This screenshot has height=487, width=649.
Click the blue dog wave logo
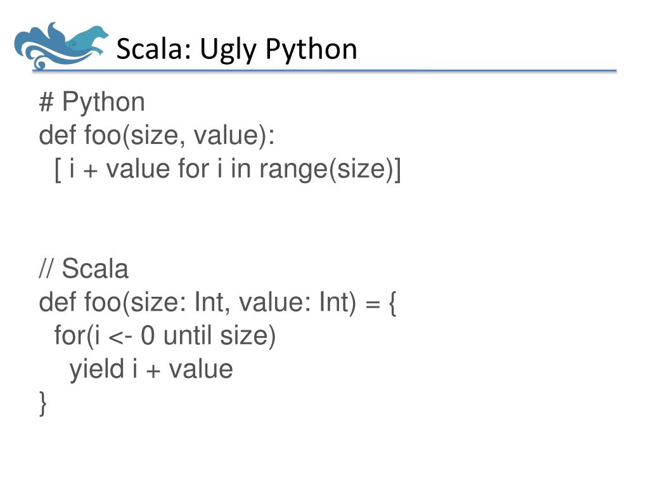click(x=61, y=46)
